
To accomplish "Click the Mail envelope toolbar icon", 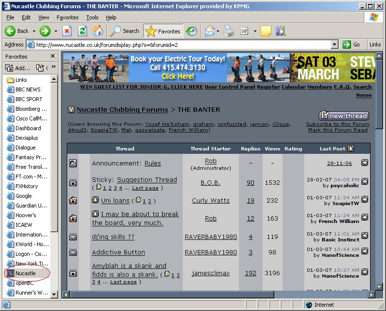I will tap(209, 31).
